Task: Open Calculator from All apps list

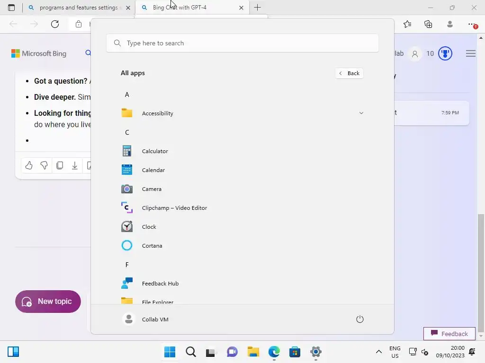Action: [x=242, y=151]
